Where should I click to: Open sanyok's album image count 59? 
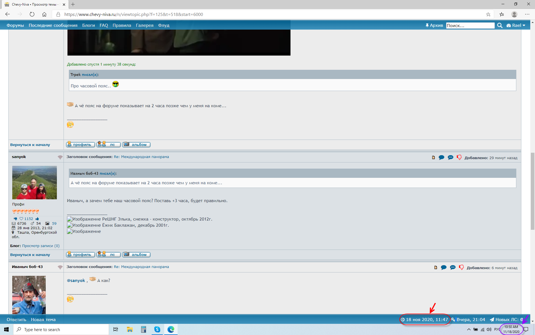point(54,223)
